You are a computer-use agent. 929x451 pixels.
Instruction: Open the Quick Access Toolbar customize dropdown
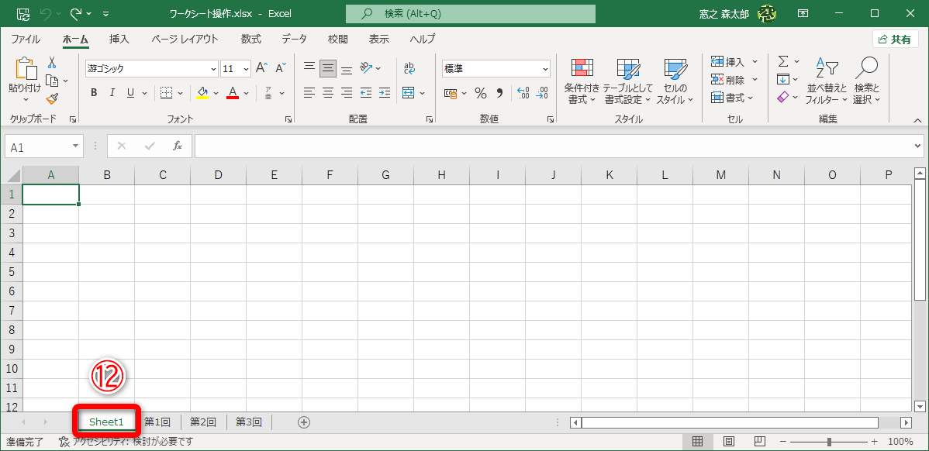(x=105, y=13)
